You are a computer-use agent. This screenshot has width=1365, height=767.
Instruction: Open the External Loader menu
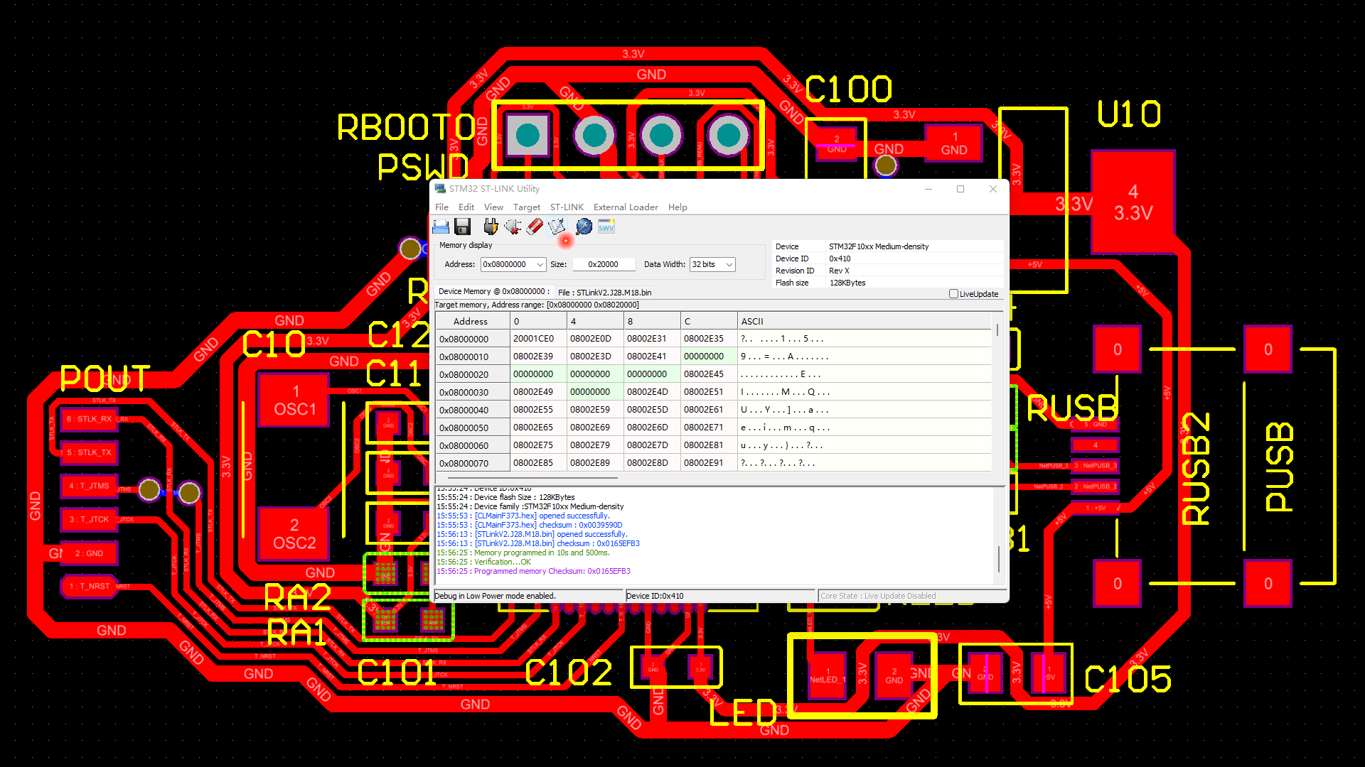click(625, 207)
